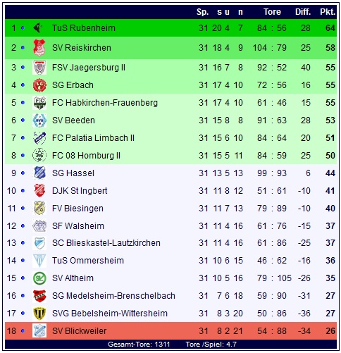Click the SVG Bebelsheim-Wittersheim striped crest
This screenshot has height=353, width=341.
39,314
